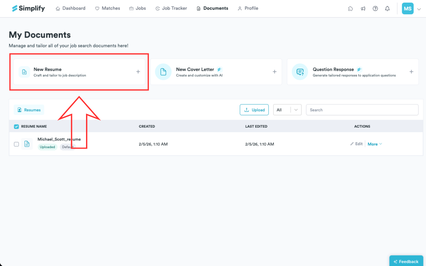
Task: Click the Question Response chat icon
Action: coord(300,72)
